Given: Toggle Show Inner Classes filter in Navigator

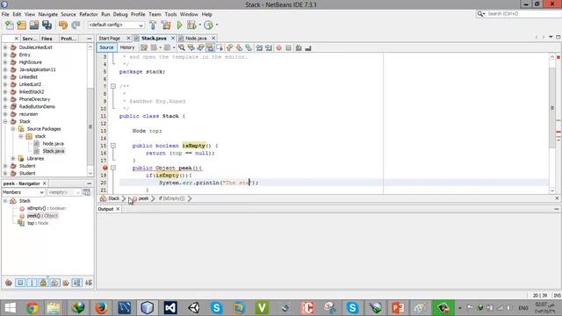Looking at the screenshot, I should point(54,283).
